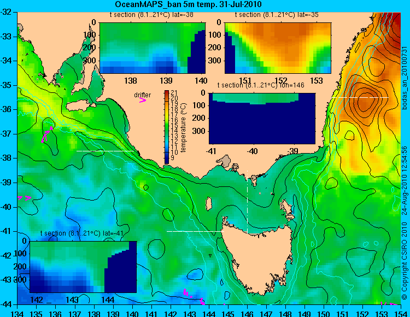Click the '-32' latitude label on left axis
This screenshot has width=410, height=317.
pos(6,12)
